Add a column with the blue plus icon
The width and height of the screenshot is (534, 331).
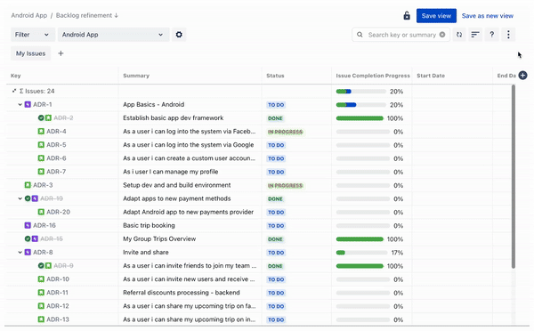(x=522, y=76)
